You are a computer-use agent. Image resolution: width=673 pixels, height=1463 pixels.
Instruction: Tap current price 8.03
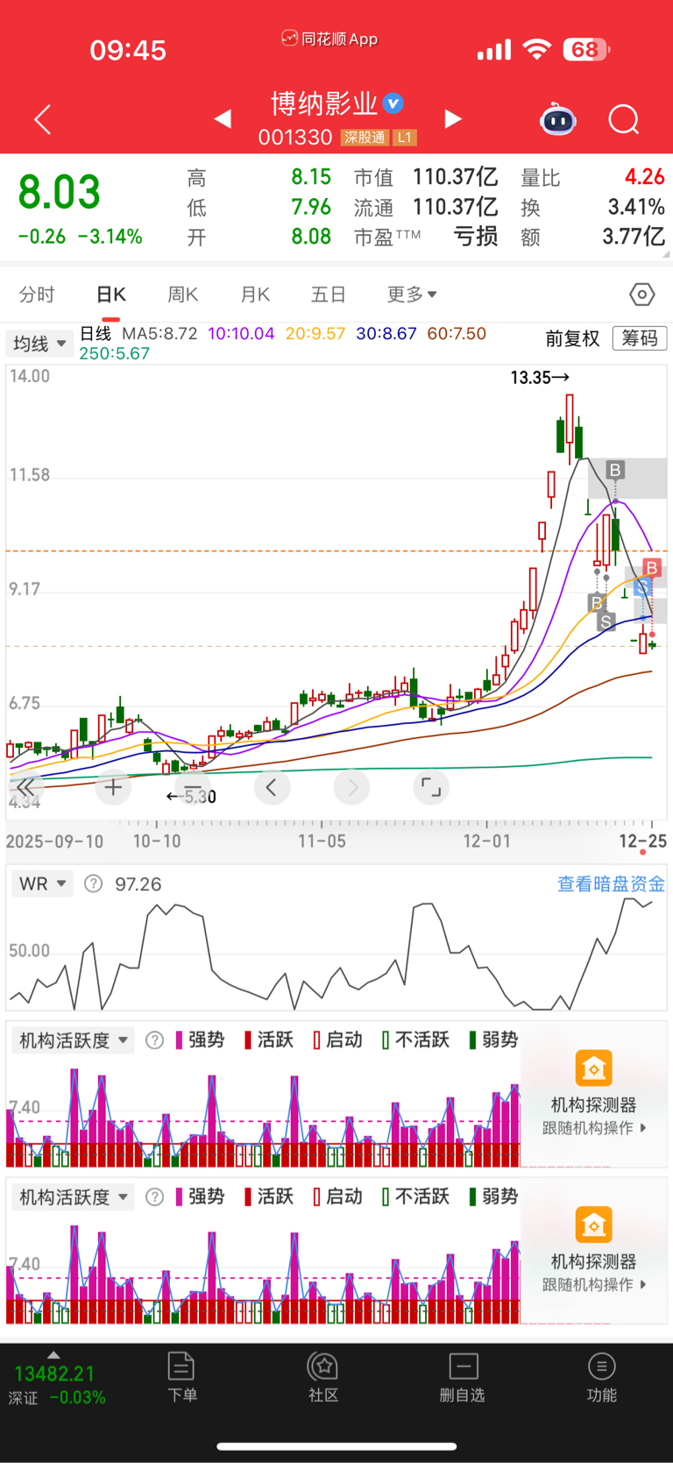60,192
